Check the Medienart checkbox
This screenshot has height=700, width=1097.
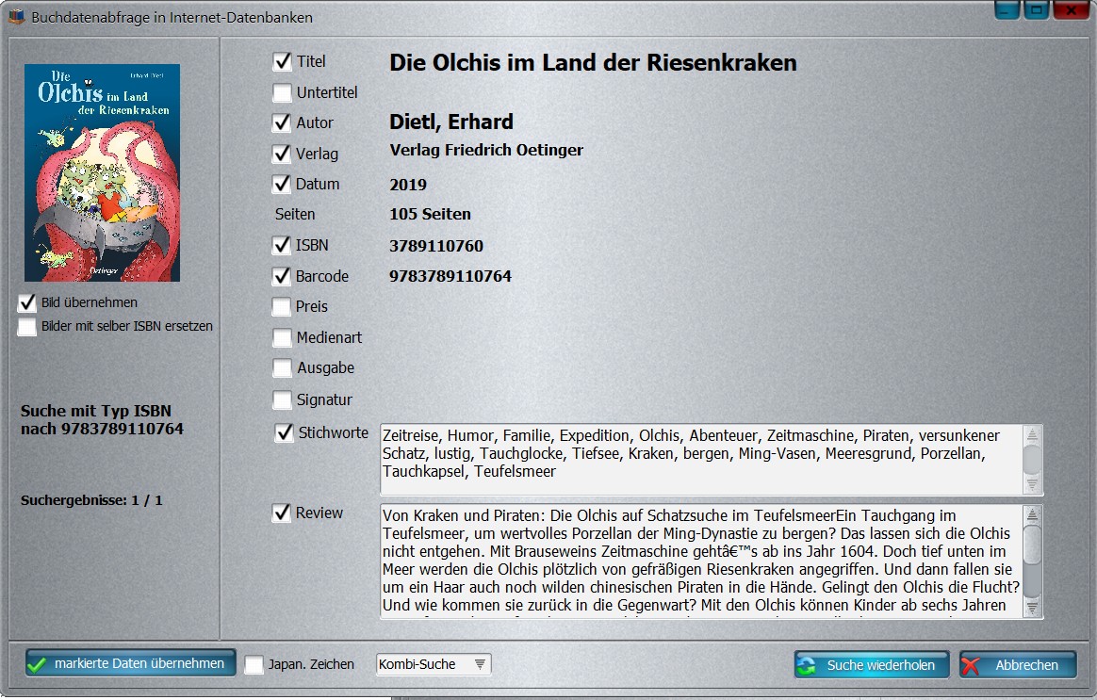tap(282, 338)
